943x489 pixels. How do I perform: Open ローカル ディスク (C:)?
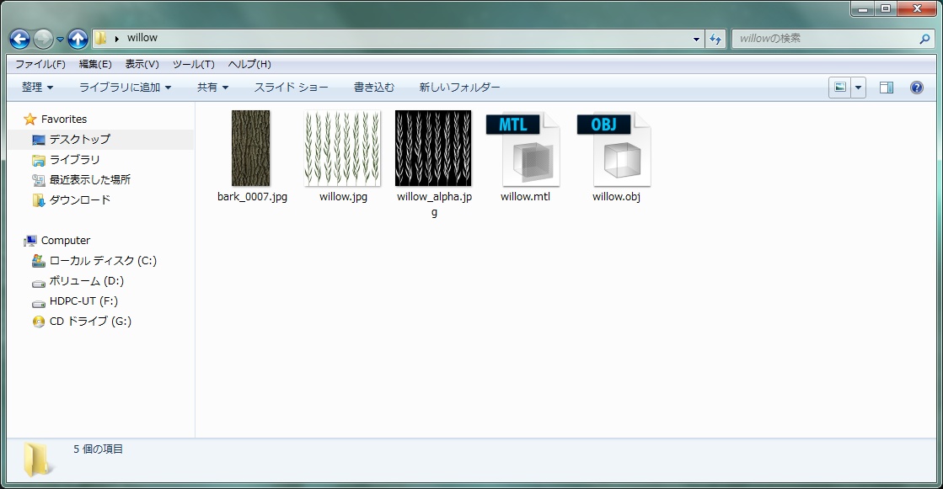tap(94, 261)
